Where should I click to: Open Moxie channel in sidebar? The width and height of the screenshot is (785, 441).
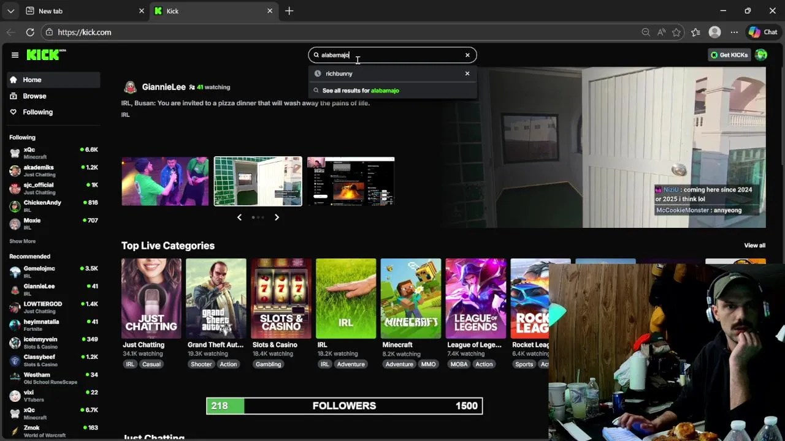53,224
